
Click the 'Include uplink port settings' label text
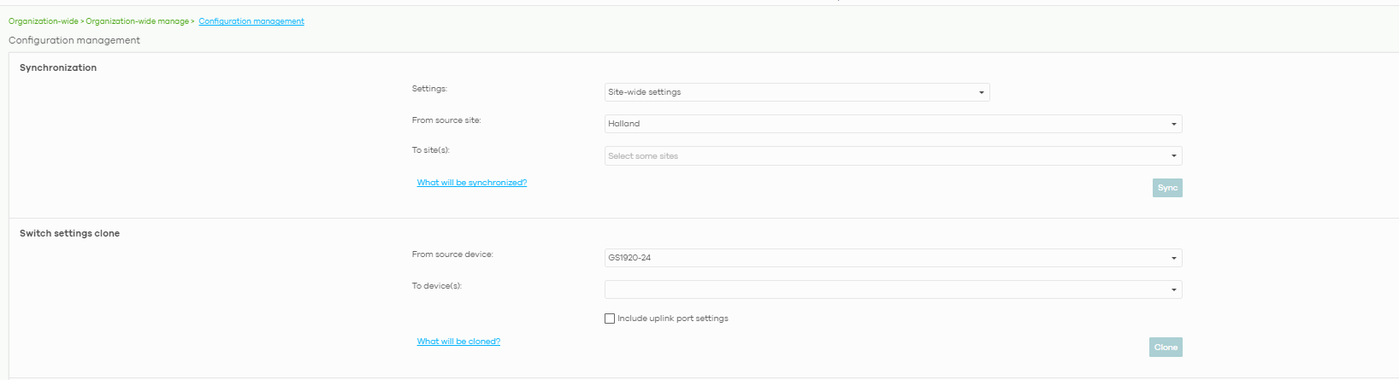673,319
